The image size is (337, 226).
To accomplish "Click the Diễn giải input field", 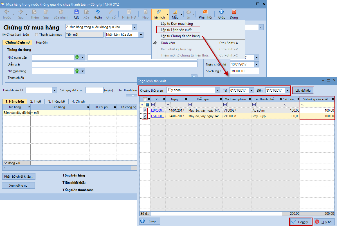I will 114,64.
